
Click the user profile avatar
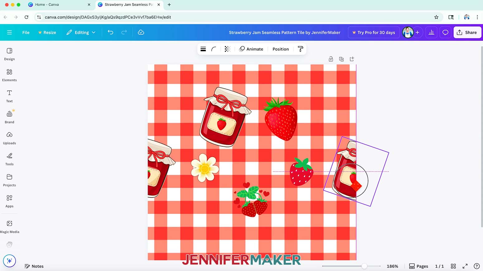pyautogui.click(x=408, y=32)
